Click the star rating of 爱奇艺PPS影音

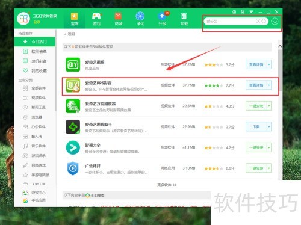(214, 85)
